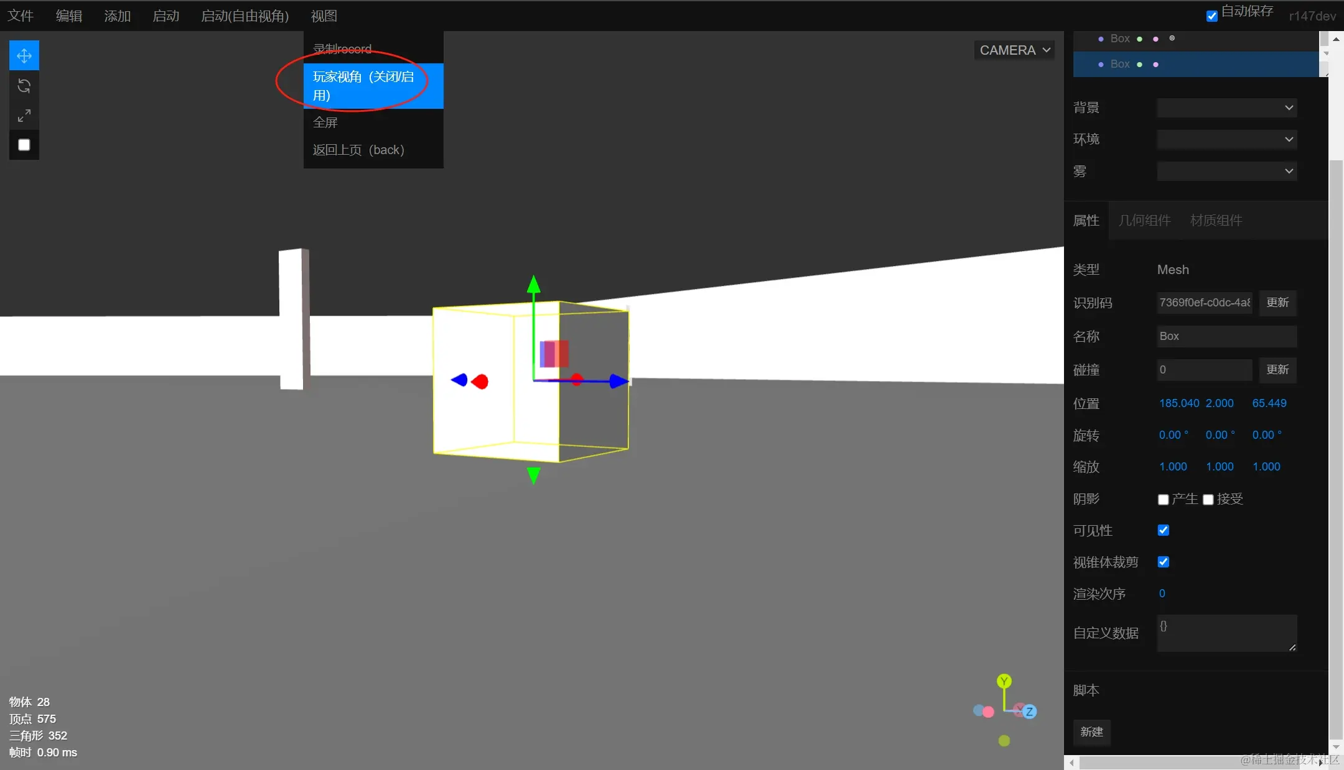Screen dimensions: 1344x770
Task: Click the Y axis on viewport orientation gizmo
Action: pyautogui.click(x=1004, y=681)
